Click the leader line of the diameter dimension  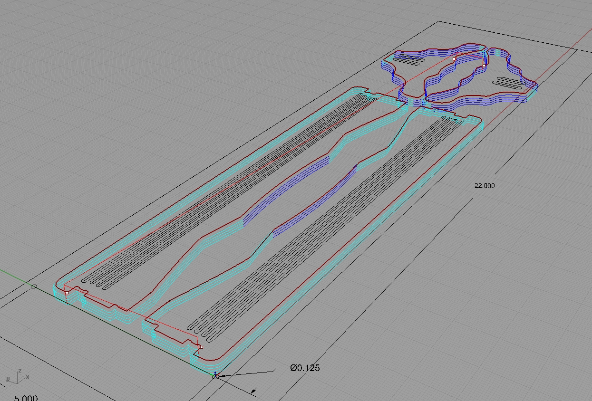pyautogui.click(x=247, y=372)
